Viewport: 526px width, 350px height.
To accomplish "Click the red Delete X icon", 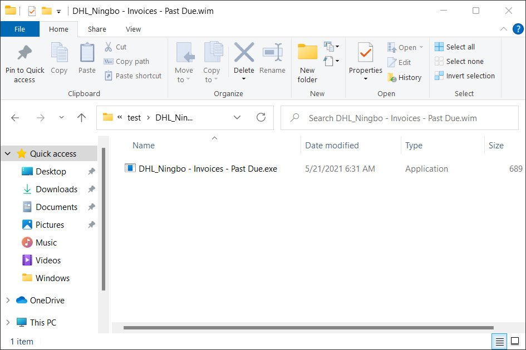I will click(x=244, y=52).
